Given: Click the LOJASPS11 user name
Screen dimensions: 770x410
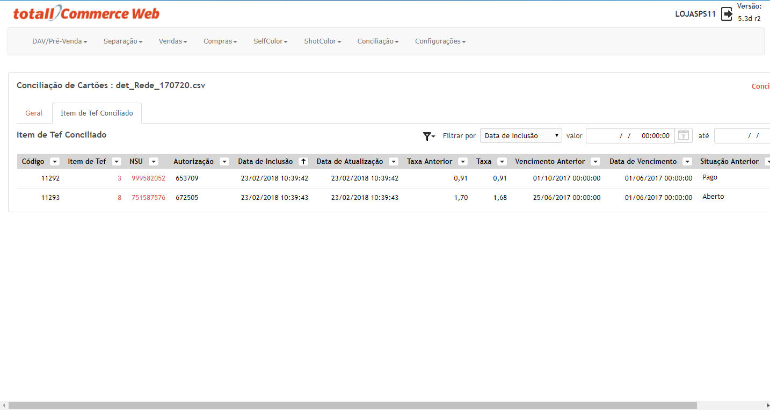Looking at the screenshot, I should click(695, 14).
